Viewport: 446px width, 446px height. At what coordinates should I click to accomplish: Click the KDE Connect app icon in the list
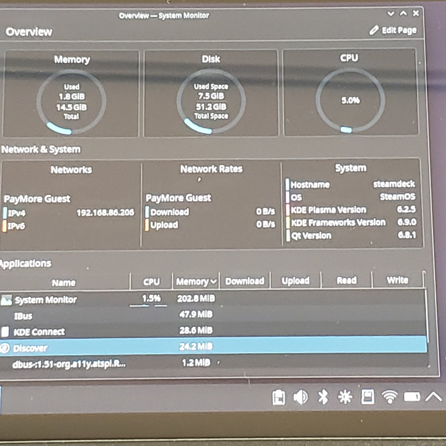point(5,332)
